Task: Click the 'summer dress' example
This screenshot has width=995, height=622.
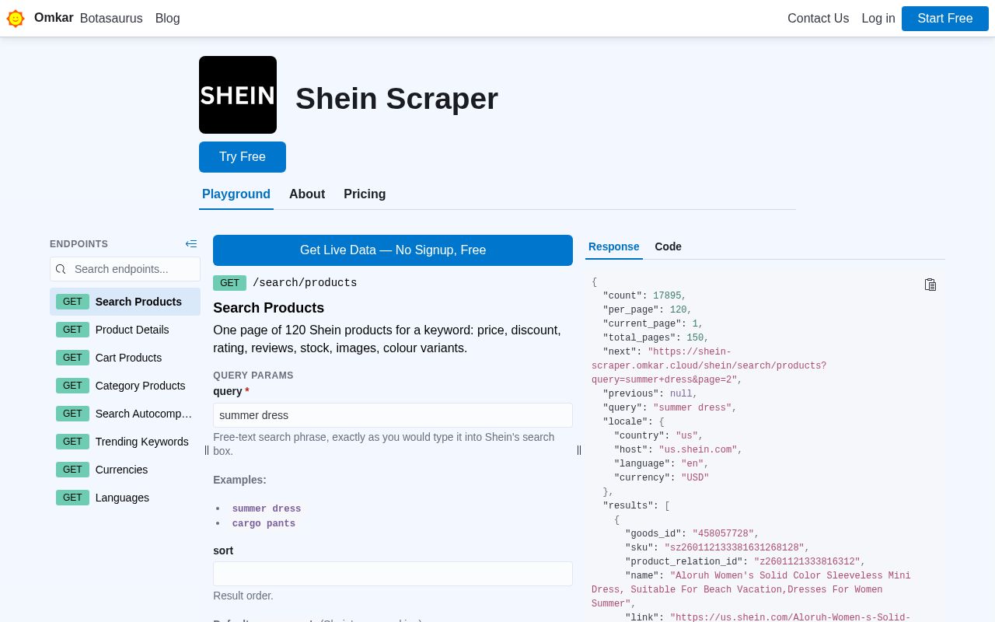Action: (x=267, y=509)
